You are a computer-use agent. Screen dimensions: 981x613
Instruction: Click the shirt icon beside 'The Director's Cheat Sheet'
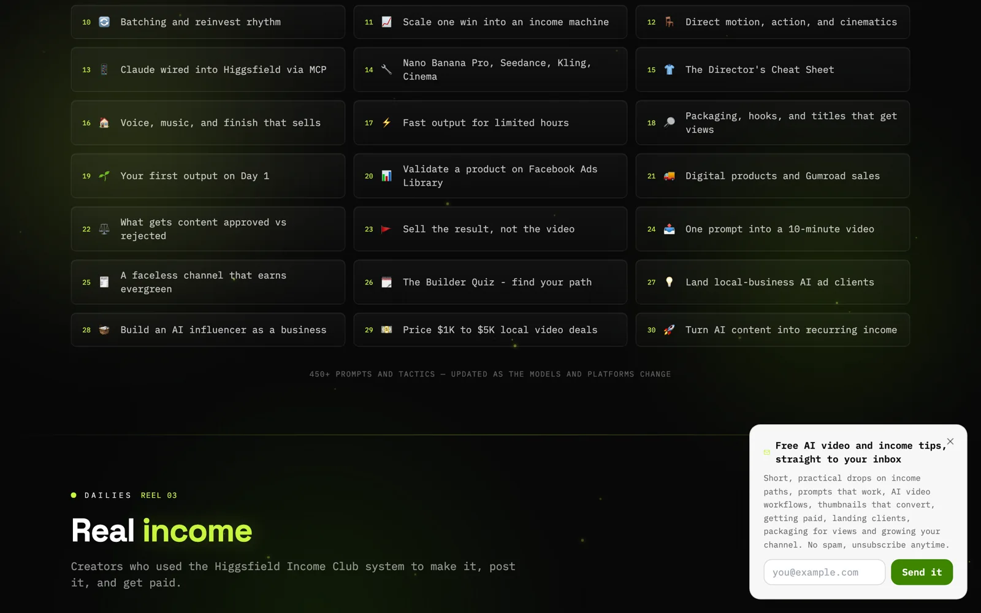670,70
